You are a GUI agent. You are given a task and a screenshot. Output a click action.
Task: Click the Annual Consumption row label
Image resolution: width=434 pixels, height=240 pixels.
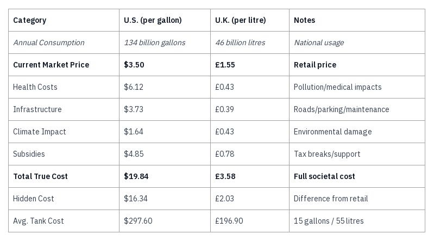coord(64,42)
